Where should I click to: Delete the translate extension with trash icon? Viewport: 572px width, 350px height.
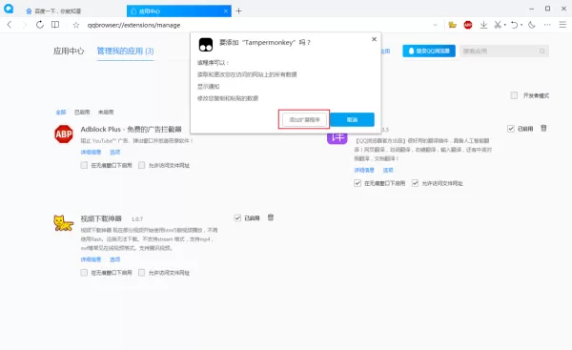point(543,128)
